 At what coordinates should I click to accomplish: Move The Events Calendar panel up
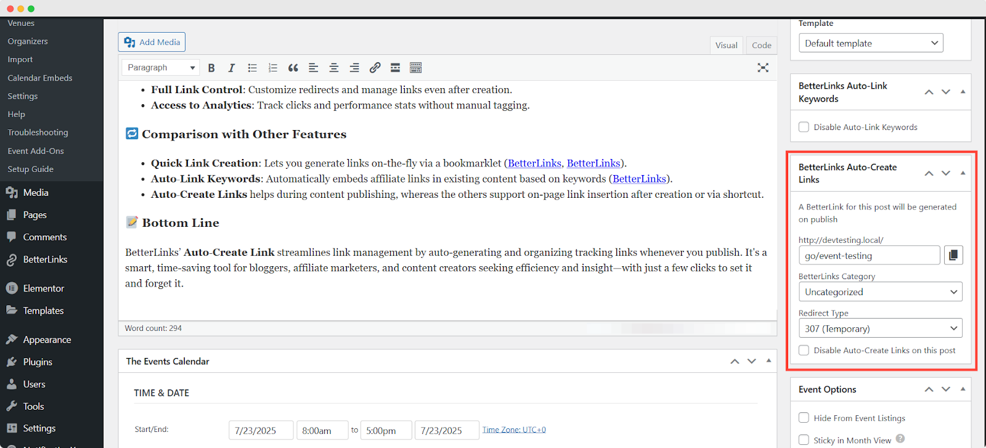click(735, 361)
